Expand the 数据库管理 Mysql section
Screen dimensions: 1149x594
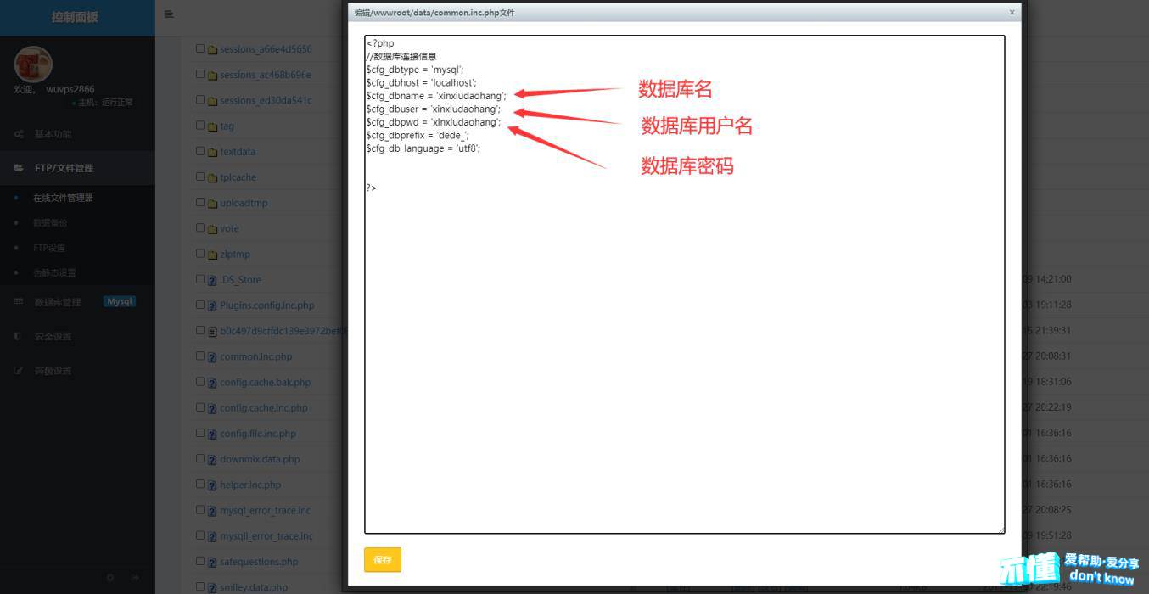pyautogui.click(x=58, y=302)
